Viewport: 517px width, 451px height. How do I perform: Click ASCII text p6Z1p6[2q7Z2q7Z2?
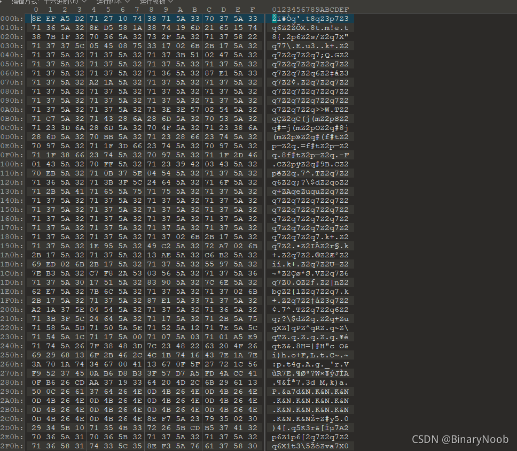click(310, 437)
